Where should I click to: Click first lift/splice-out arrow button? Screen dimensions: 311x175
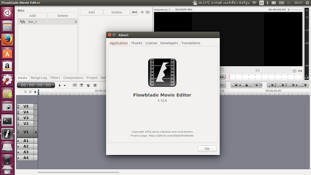[236, 85]
